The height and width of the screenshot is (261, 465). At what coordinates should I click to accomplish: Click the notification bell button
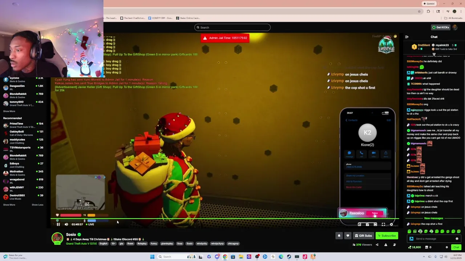pyautogui.click(x=339, y=236)
